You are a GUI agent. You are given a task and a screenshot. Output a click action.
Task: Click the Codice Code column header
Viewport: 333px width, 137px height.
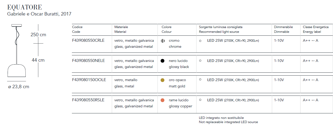coord(77,29)
